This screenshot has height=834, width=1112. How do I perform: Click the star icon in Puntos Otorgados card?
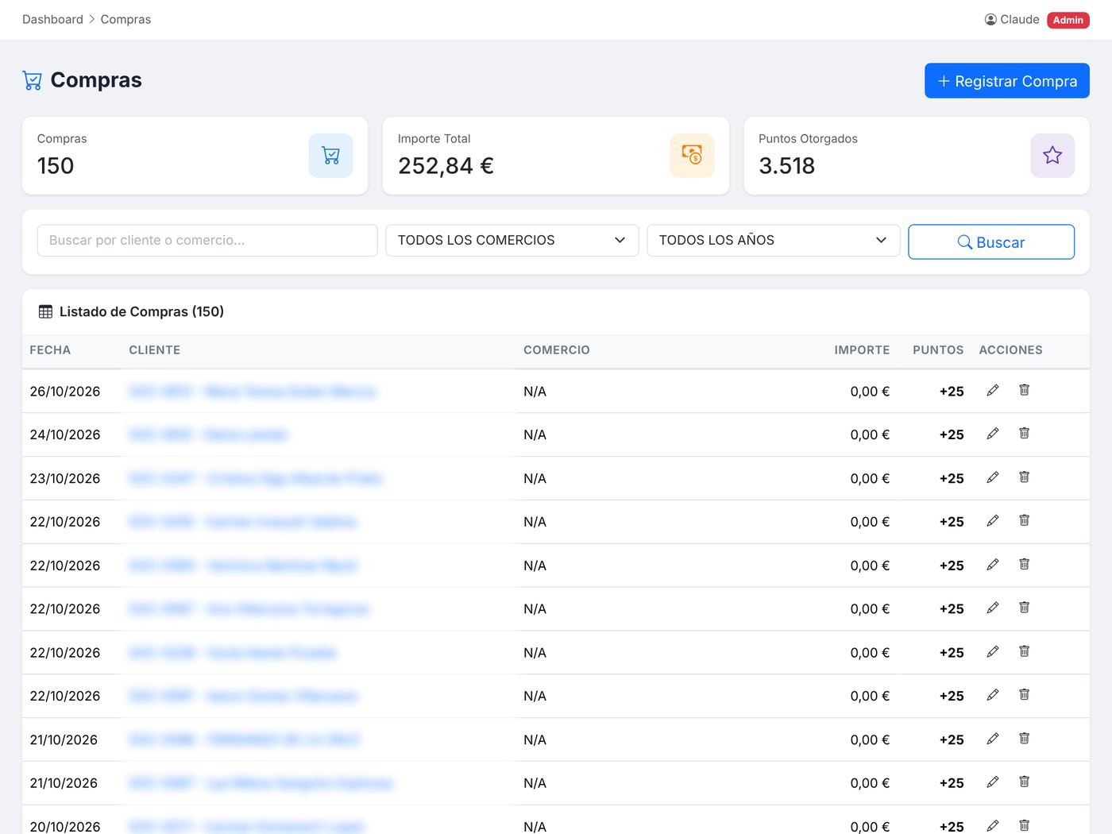click(1052, 156)
